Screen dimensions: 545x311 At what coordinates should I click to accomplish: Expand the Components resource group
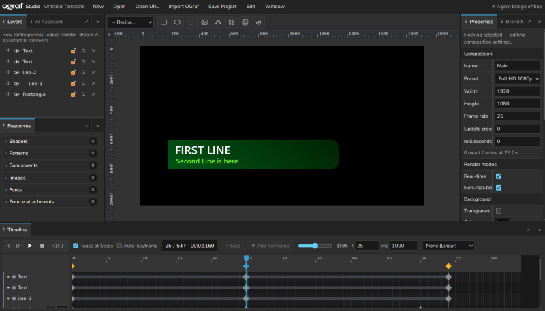point(51,165)
